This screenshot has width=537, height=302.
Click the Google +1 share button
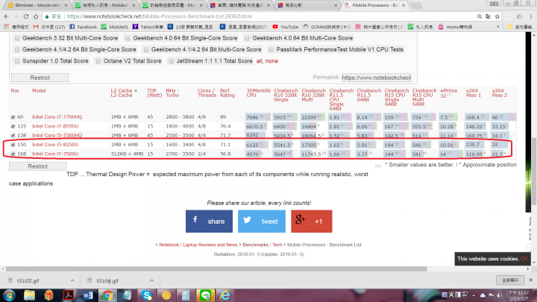311,221
